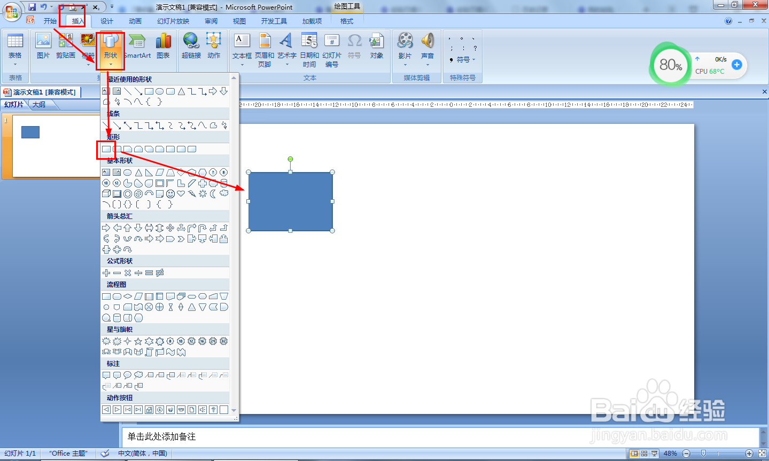
Task: Insert a Picture from ribbon
Action: [43, 46]
